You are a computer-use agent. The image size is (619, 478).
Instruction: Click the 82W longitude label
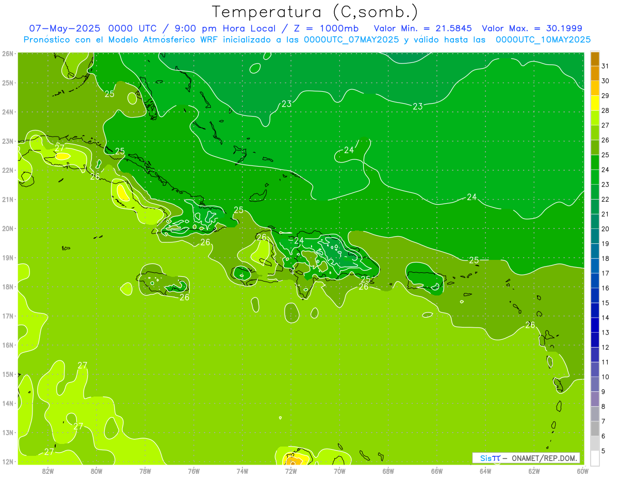(x=48, y=471)
